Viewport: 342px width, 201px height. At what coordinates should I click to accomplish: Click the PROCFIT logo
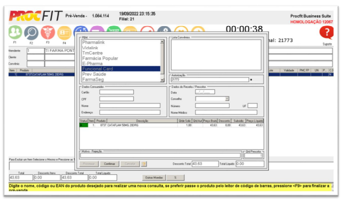(x=36, y=16)
